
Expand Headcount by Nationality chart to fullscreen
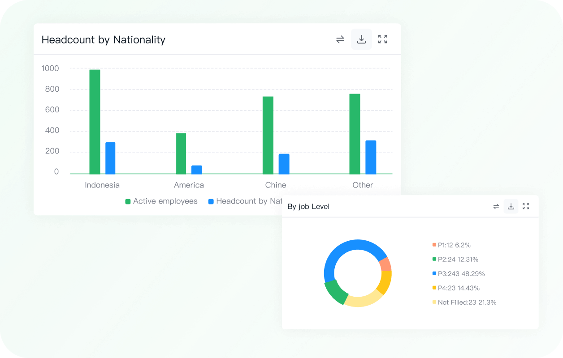(382, 39)
